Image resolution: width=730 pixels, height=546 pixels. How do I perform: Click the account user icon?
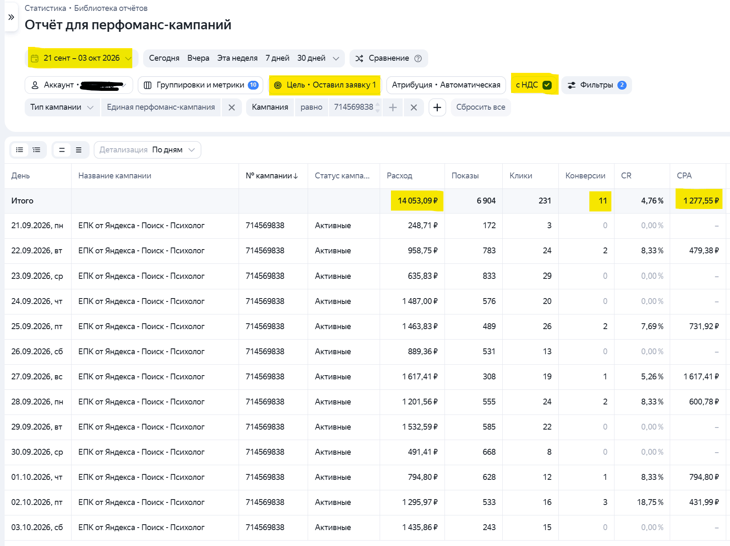click(35, 85)
